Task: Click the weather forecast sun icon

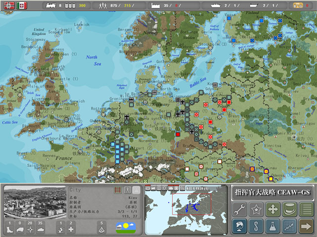Action: click(x=126, y=227)
